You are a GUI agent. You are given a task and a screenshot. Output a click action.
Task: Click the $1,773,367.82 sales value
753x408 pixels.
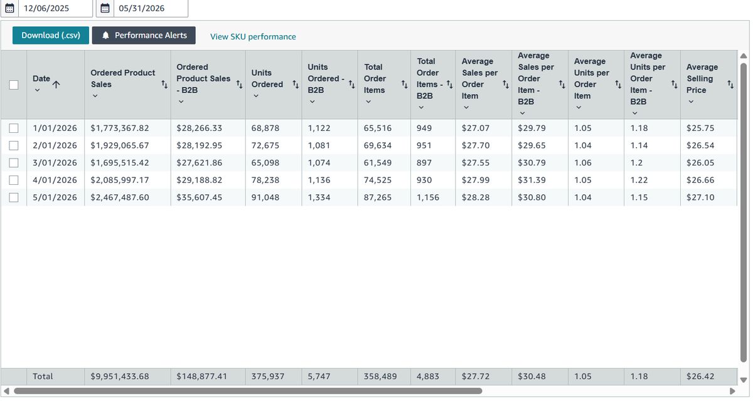[x=120, y=128]
